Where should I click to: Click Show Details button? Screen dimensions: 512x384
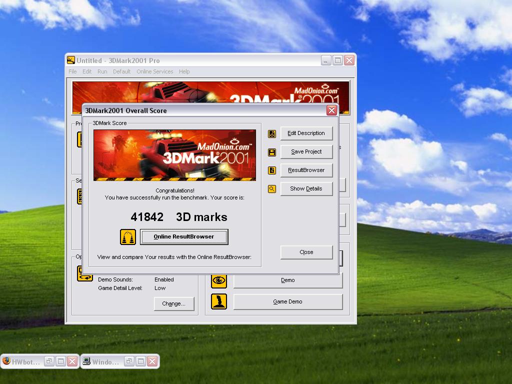(x=306, y=188)
